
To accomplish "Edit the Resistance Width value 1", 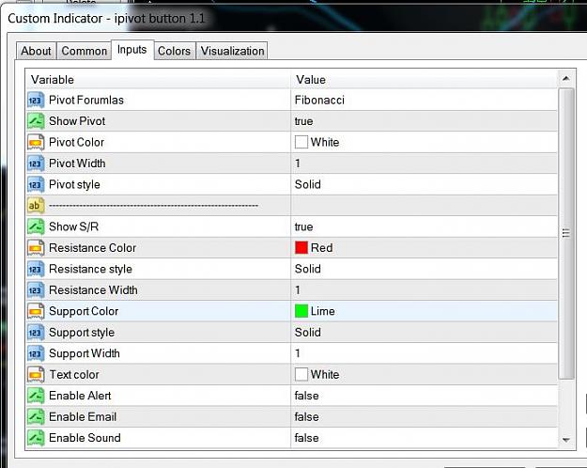I will [x=298, y=290].
